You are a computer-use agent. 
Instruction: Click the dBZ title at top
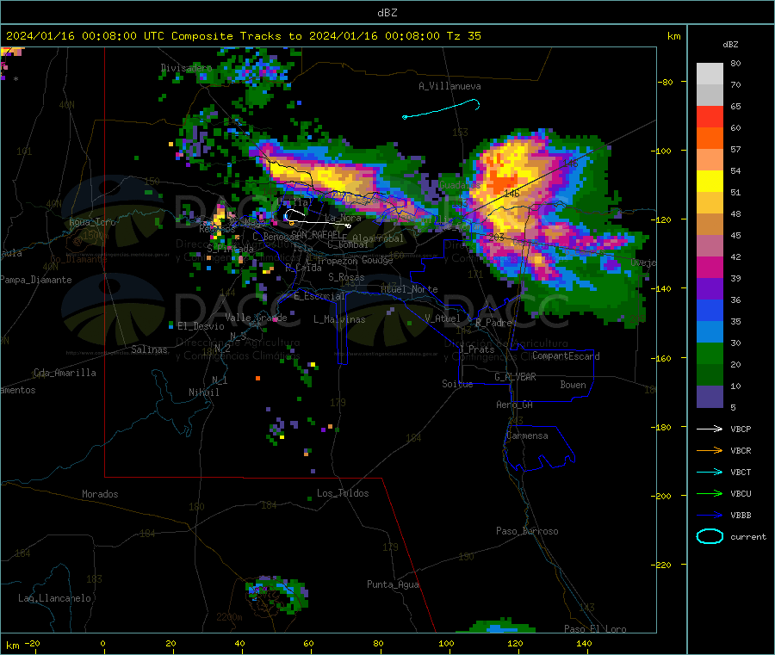pos(387,12)
